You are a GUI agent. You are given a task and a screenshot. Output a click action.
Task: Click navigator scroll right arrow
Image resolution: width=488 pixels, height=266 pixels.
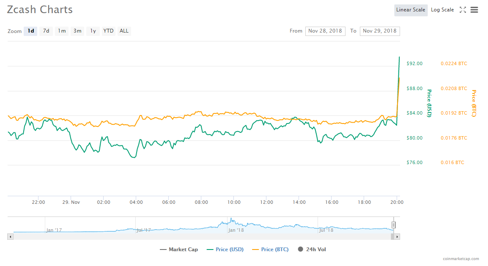click(397, 237)
